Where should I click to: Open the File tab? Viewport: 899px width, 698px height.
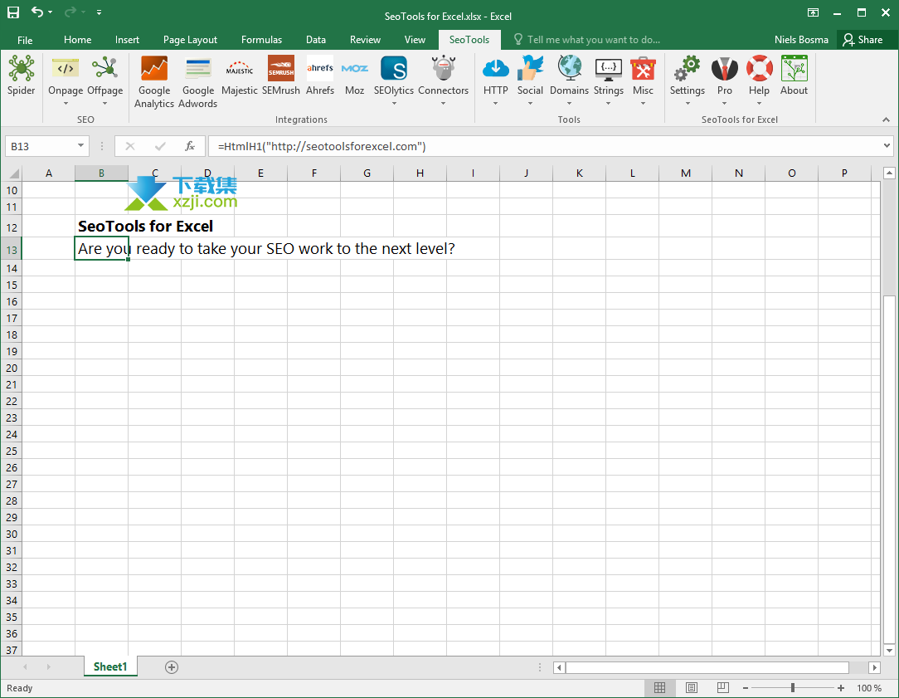tap(25, 40)
